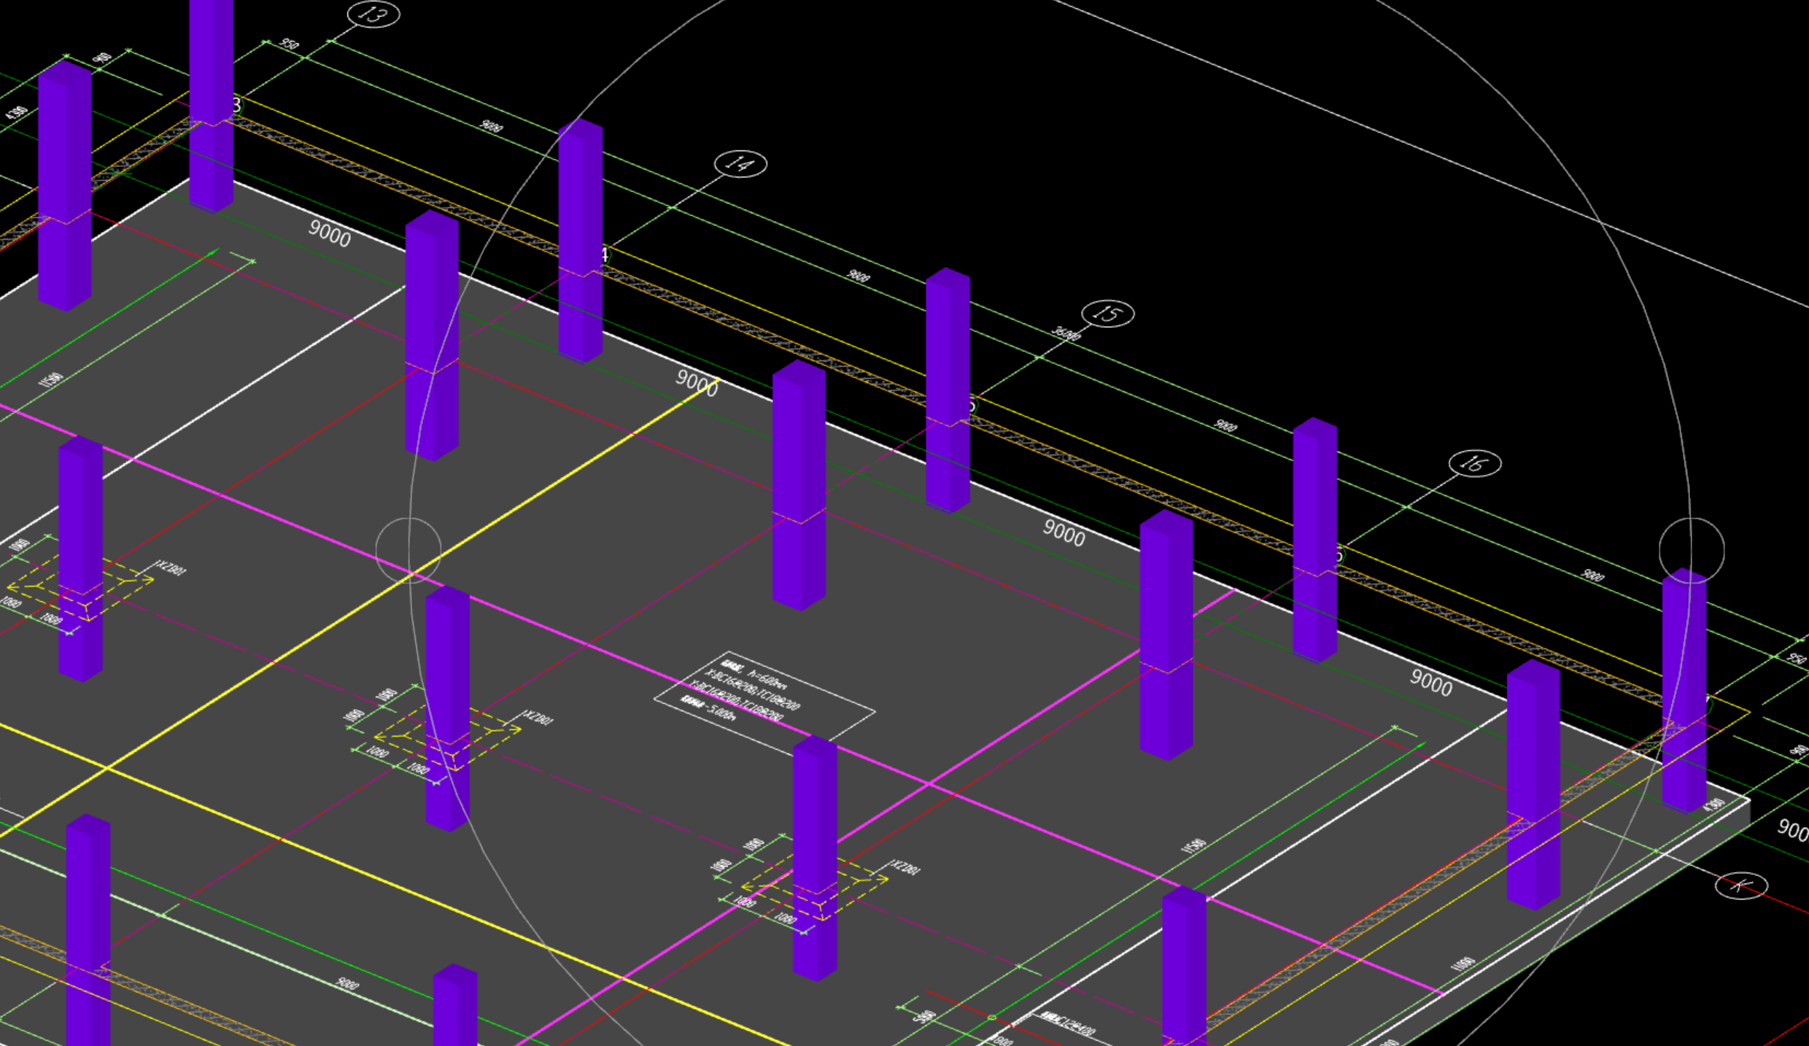Select large 9000 label between axes 14 and 15
Image resolution: width=1809 pixels, height=1046 pixels.
(x=697, y=383)
